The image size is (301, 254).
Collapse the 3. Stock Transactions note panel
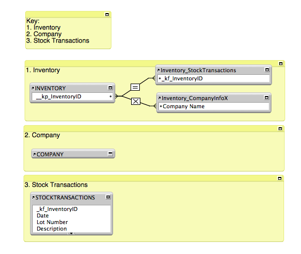pyautogui.click(x=280, y=179)
